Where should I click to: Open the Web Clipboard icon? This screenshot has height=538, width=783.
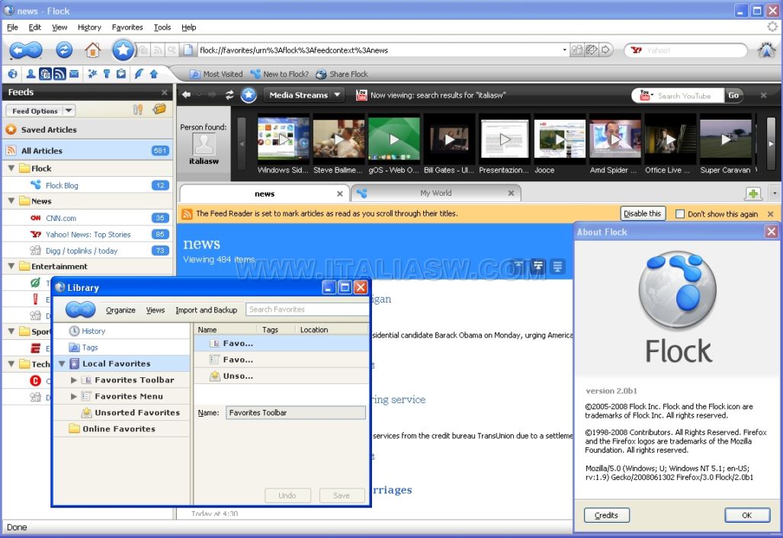pyautogui.click(x=121, y=75)
